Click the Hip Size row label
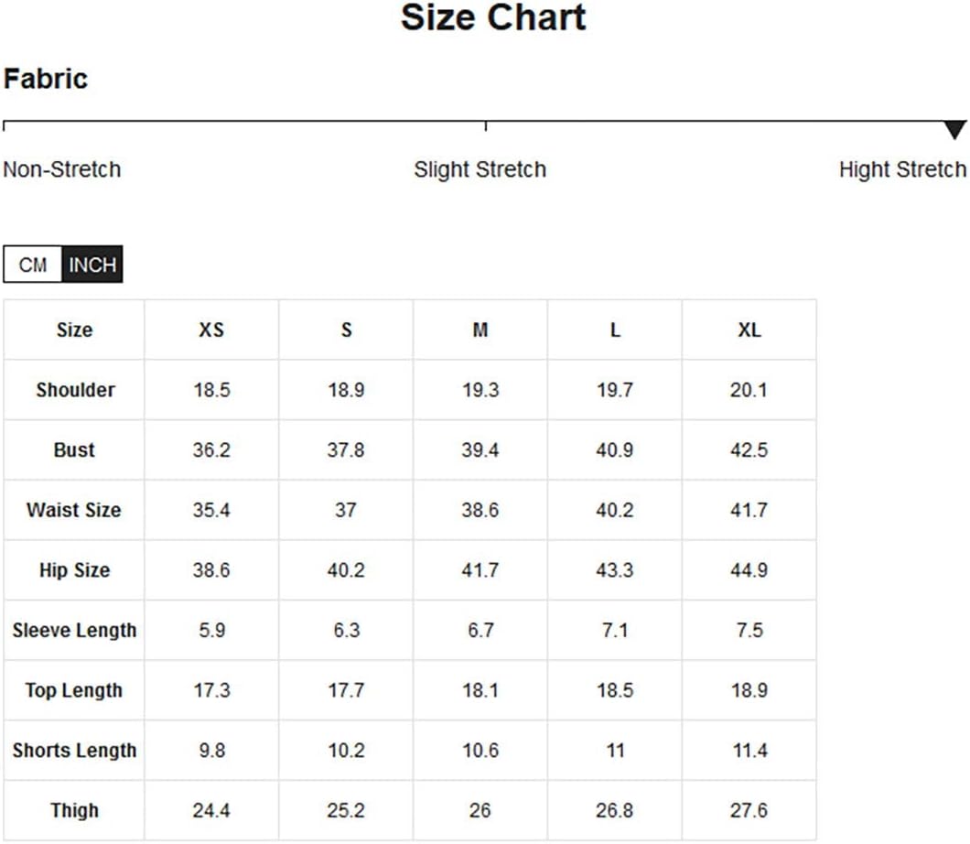970x844 pixels. point(74,570)
